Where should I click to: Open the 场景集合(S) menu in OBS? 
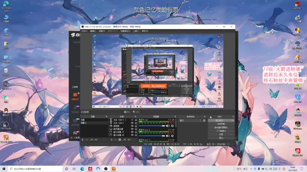(125, 31)
